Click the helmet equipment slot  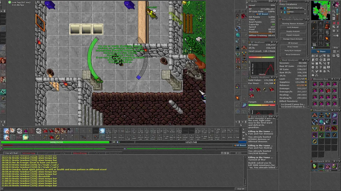pos(321,24)
